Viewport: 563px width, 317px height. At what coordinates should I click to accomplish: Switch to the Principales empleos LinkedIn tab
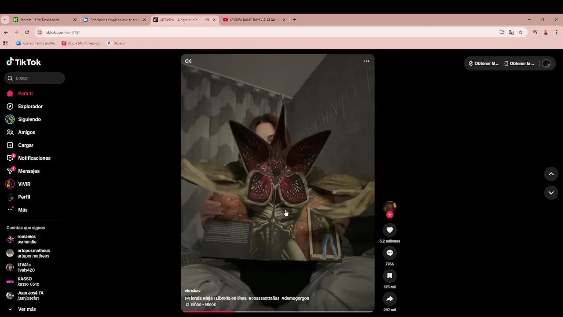tap(114, 20)
